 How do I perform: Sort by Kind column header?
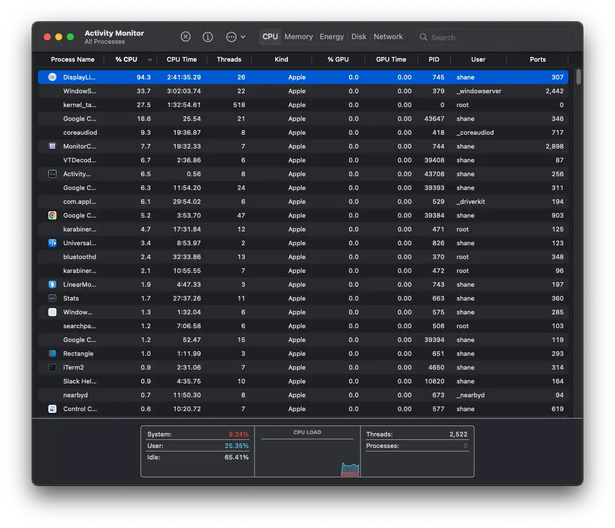point(281,59)
